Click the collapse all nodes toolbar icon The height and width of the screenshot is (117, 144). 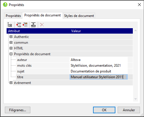(x=25, y=25)
